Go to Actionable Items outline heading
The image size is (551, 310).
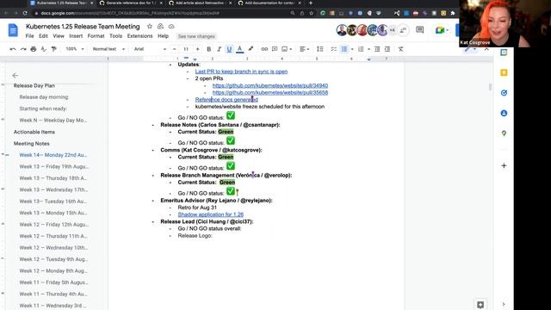(34, 132)
